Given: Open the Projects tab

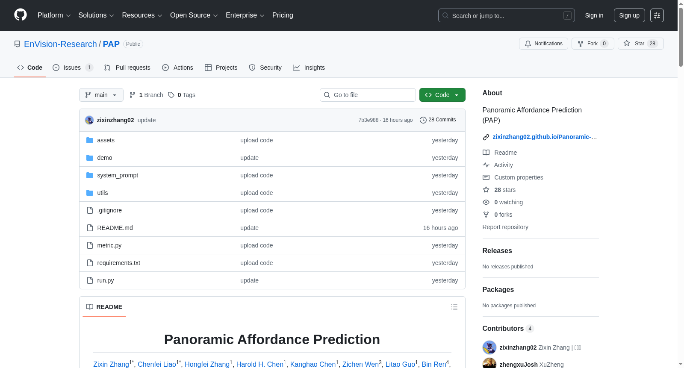Looking at the screenshot, I should point(221,68).
